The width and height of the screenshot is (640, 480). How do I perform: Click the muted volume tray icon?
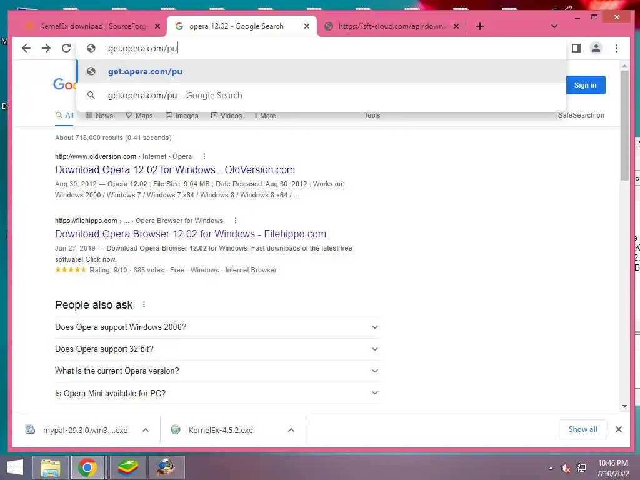566,468
